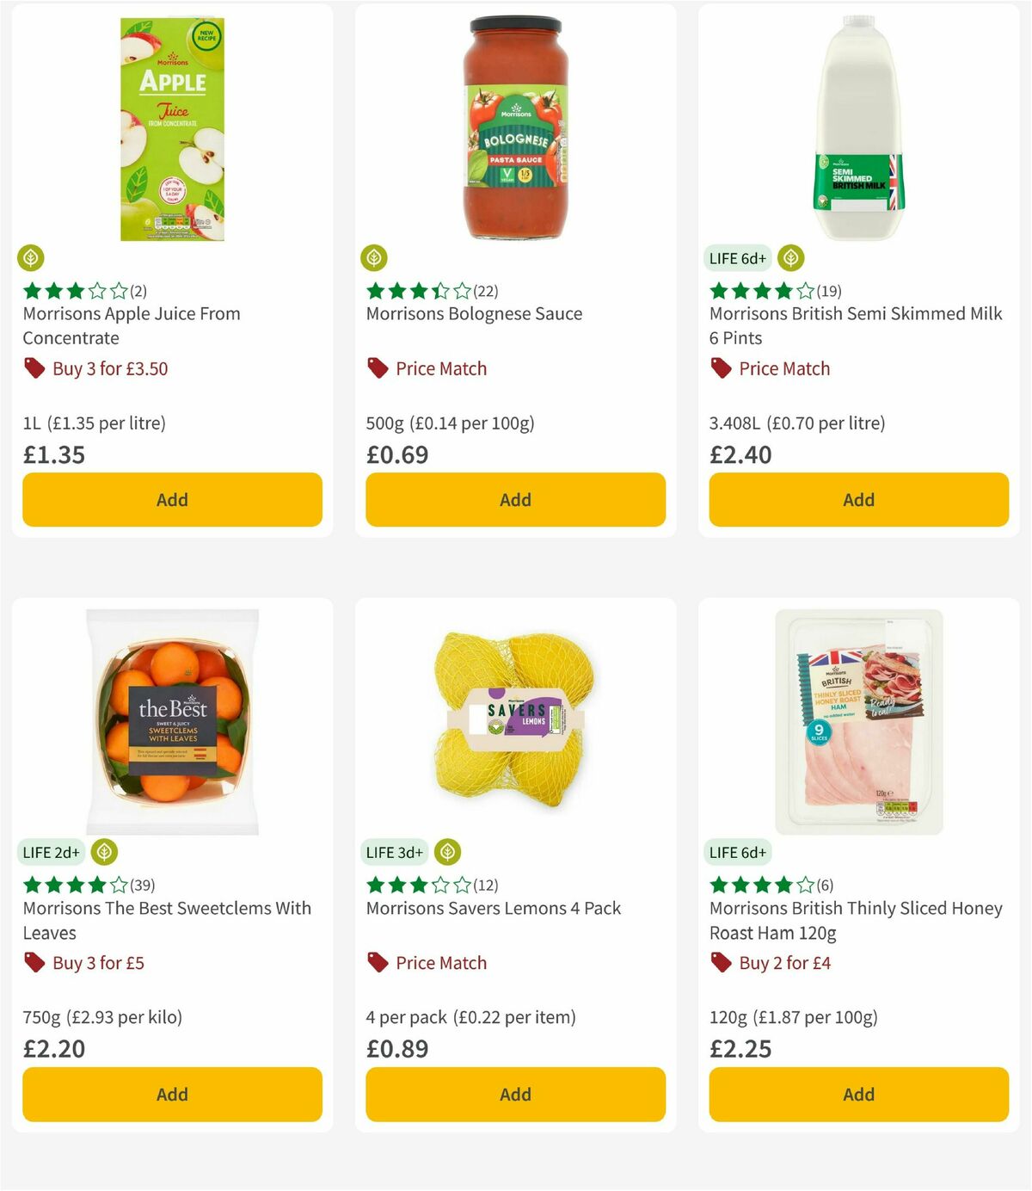This screenshot has height=1191, width=1032.
Task: Add Morrisons Bolognese Sauce to the basket
Action: click(x=514, y=499)
